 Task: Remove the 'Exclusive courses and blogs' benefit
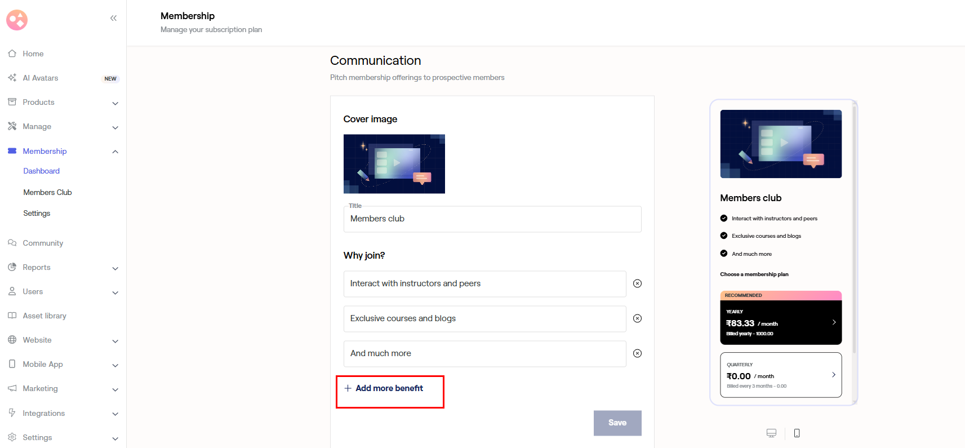coord(637,318)
